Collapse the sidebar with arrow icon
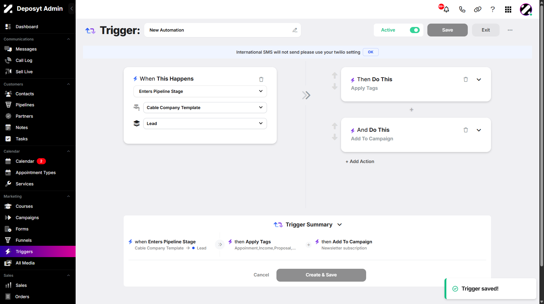The width and height of the screenshot is (544, 304). click(72, 9)
